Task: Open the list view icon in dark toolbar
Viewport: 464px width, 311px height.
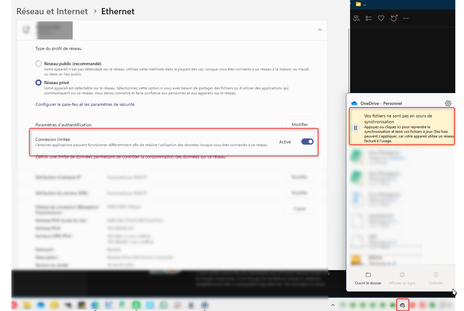Action: click(369, 18)
